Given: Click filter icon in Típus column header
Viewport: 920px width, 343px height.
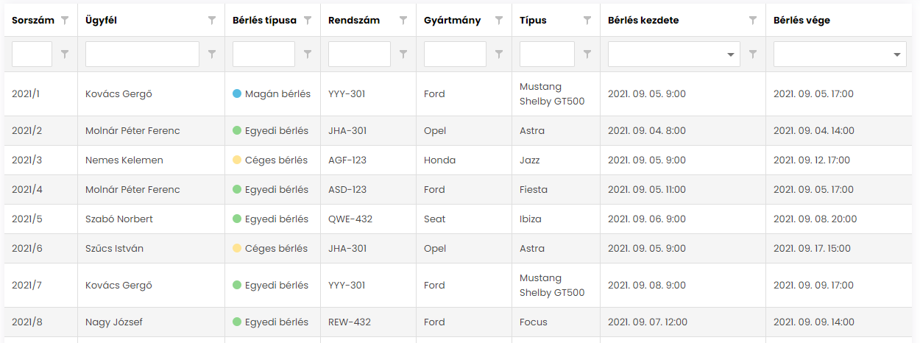Looking at the screenshot, I should 587,21.
